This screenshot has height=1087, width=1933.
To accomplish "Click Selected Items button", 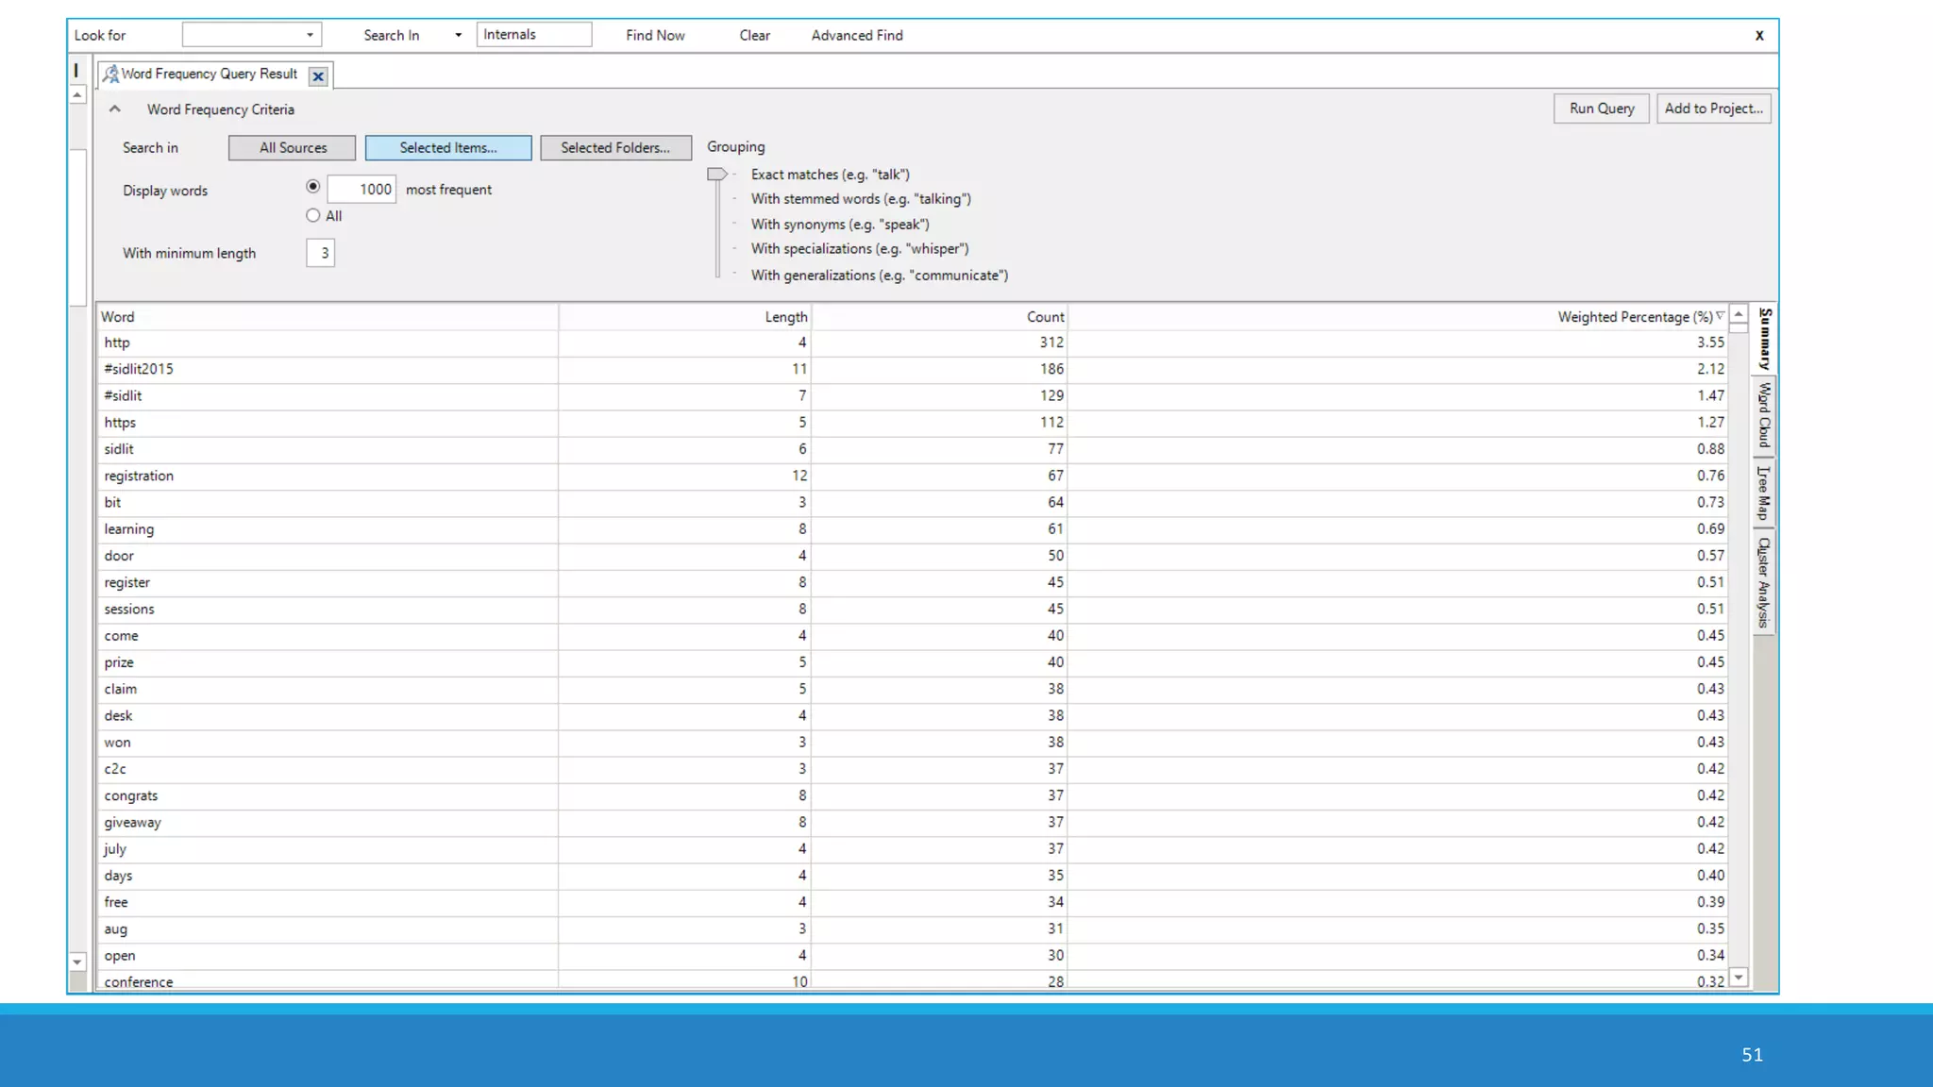I will (448, 148).
